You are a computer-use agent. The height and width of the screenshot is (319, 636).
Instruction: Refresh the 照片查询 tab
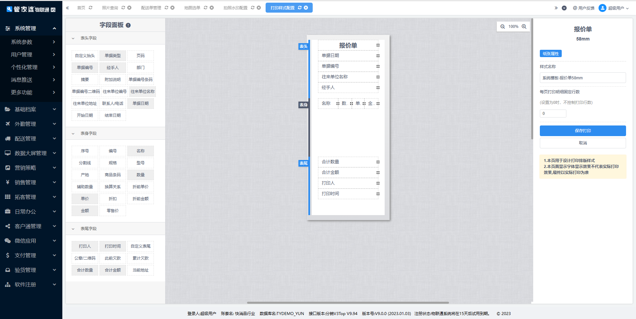pos(123,8)
